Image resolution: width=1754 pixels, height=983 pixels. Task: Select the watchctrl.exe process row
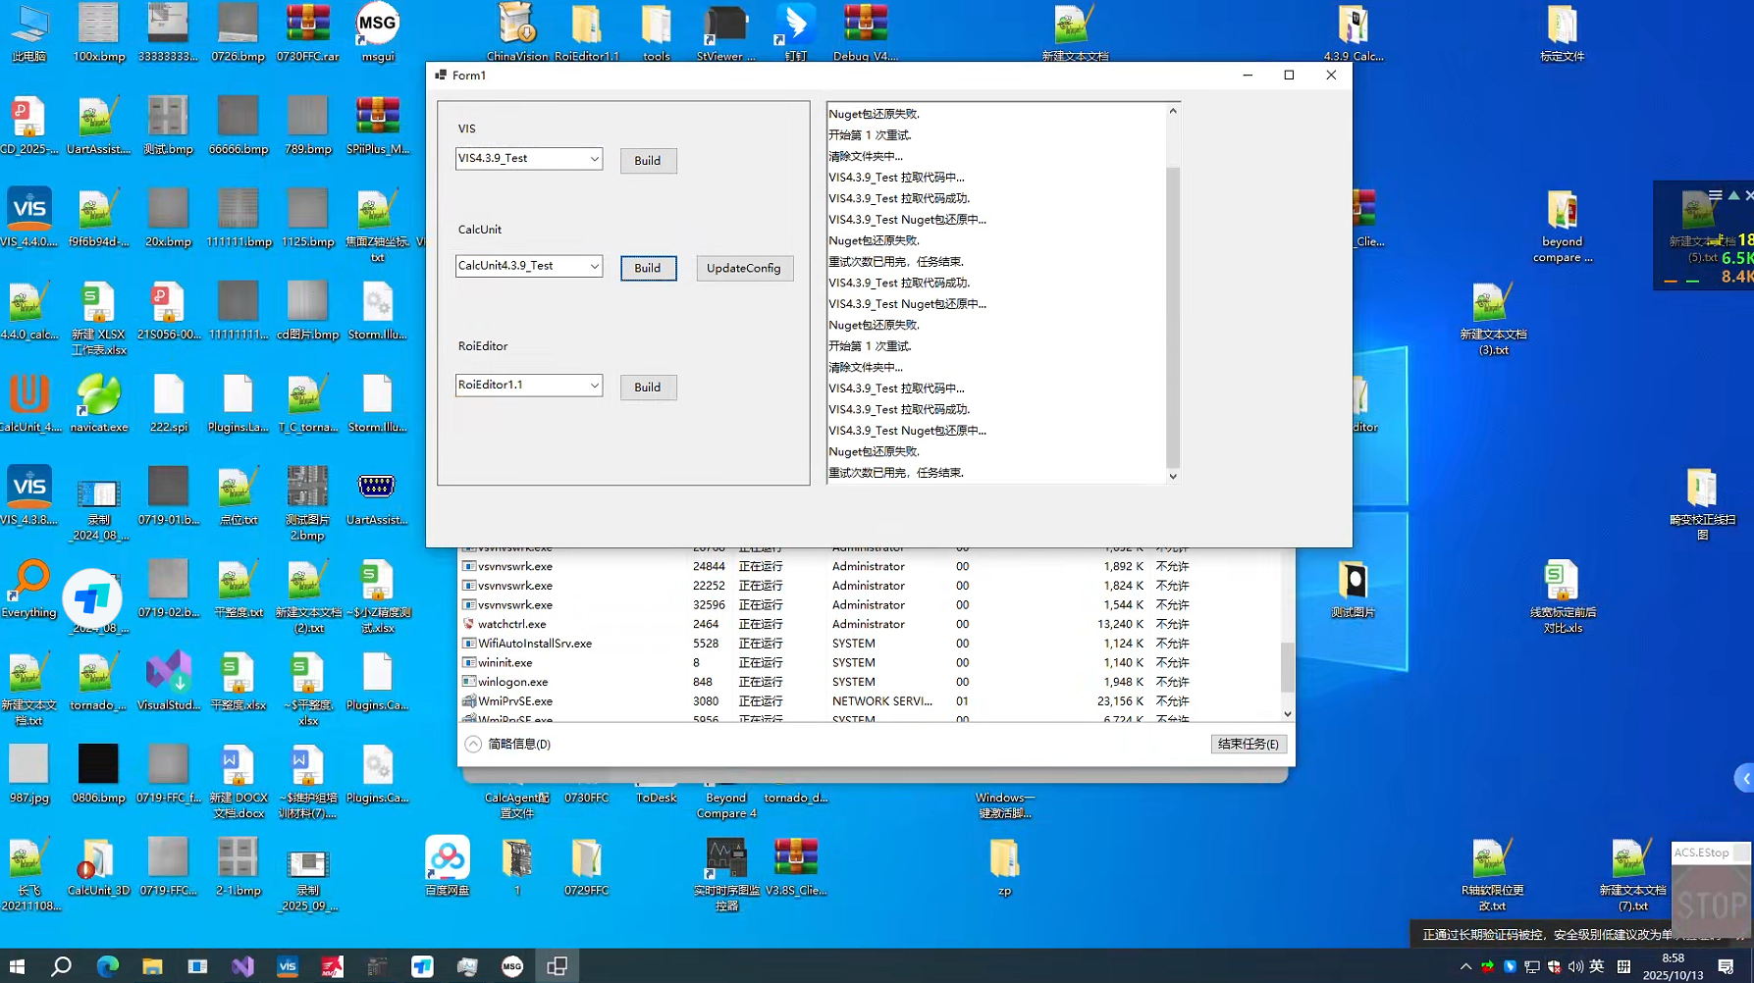pyautogui.click(x=511, y=624)
